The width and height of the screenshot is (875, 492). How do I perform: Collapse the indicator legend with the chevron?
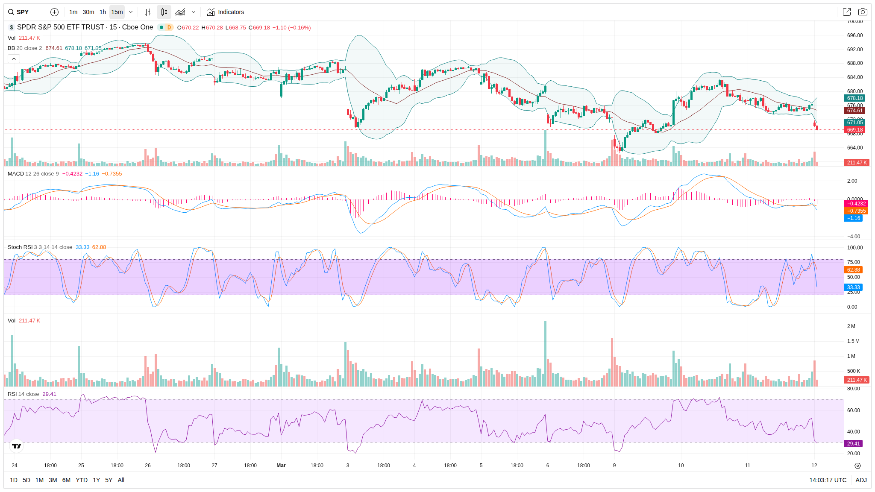click(14, 59)
